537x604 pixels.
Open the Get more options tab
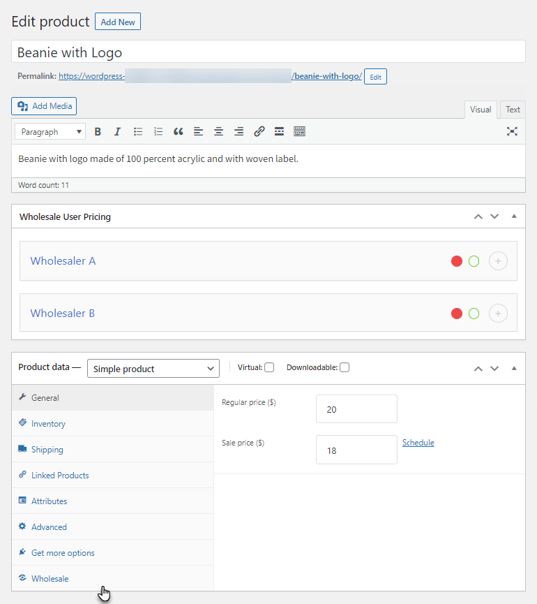point(113,552)
